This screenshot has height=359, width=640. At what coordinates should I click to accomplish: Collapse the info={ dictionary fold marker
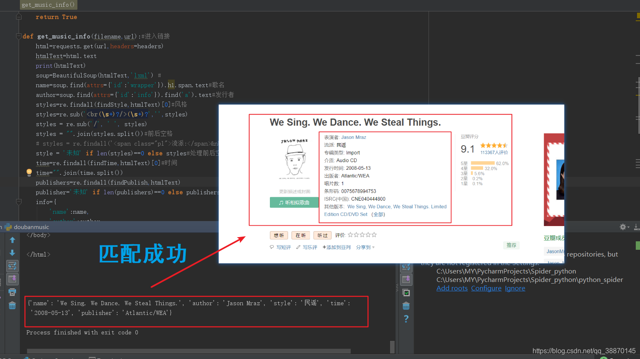[19, 202]
